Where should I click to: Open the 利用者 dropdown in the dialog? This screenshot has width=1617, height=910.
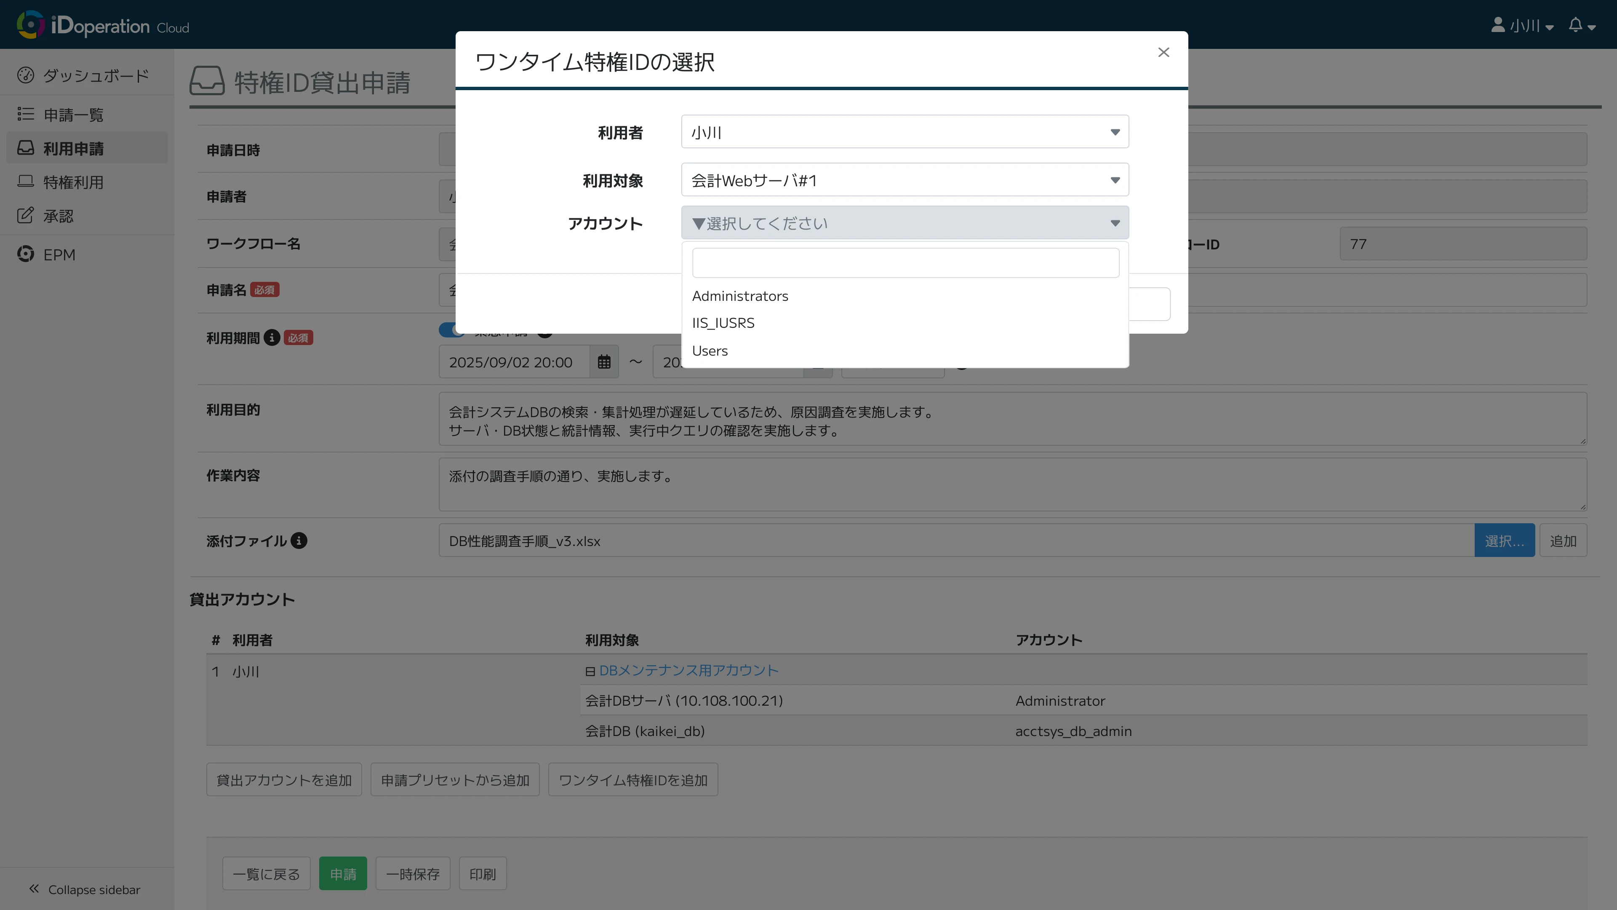click(904, 131)
